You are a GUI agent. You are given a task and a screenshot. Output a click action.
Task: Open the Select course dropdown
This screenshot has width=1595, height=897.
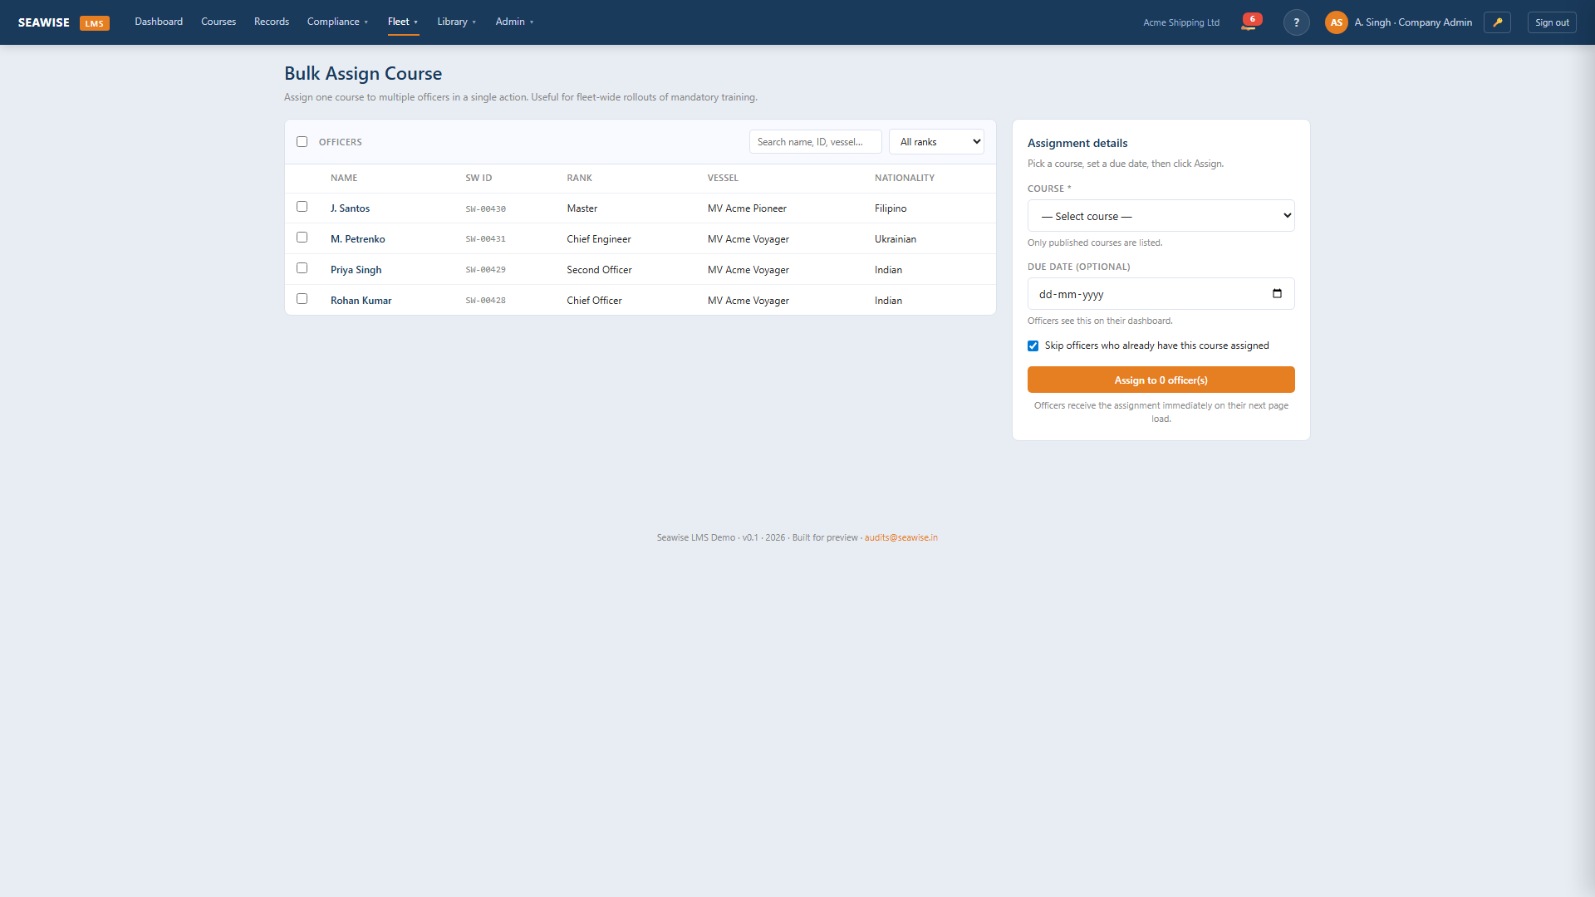[x=1161, y=216]
